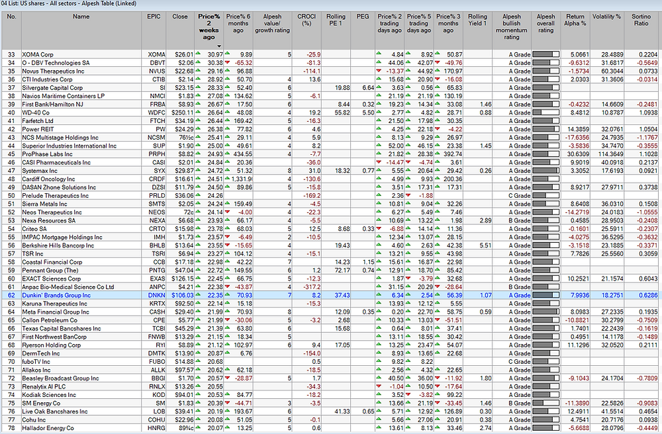This screenshot has height=434, width=662.
Task: Click the Farfetch Ltd name cell
Action: [x=81, y=120]
